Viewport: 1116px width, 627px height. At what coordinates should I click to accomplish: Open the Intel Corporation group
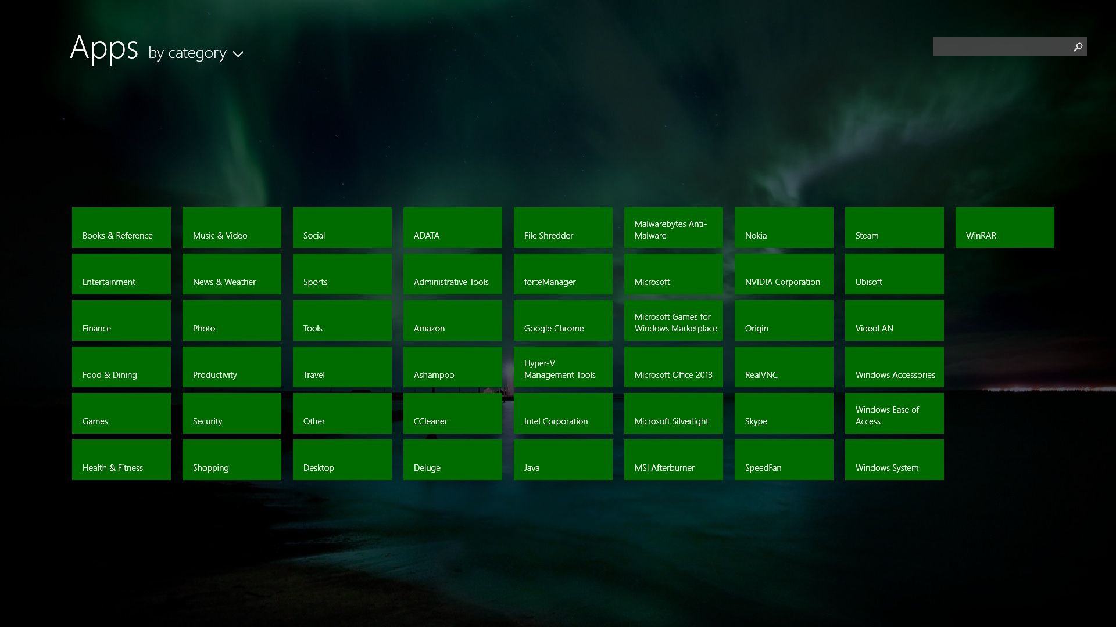[x=563, y=413]
